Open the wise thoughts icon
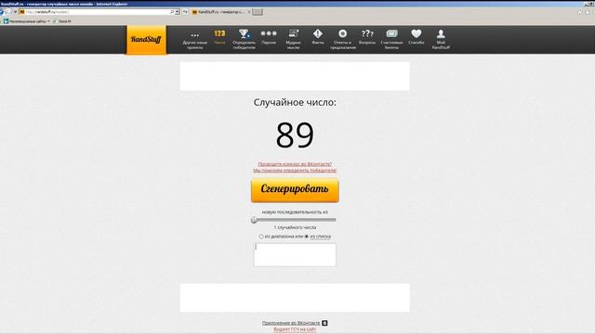 pyautogui.click(x=294, y=33)
